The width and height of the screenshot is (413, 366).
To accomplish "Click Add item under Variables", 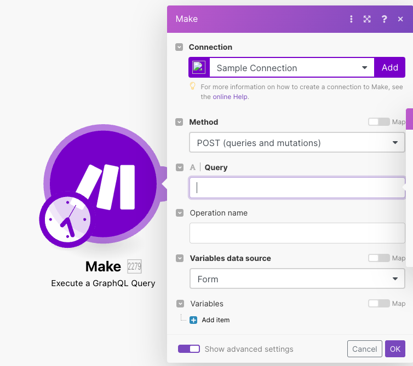I will tap(216, 320).
